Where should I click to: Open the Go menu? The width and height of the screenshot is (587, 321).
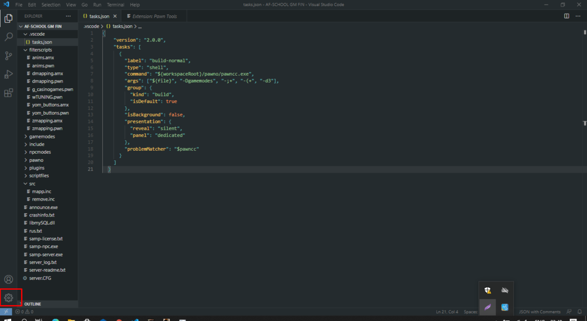click(x=85, y=5)
